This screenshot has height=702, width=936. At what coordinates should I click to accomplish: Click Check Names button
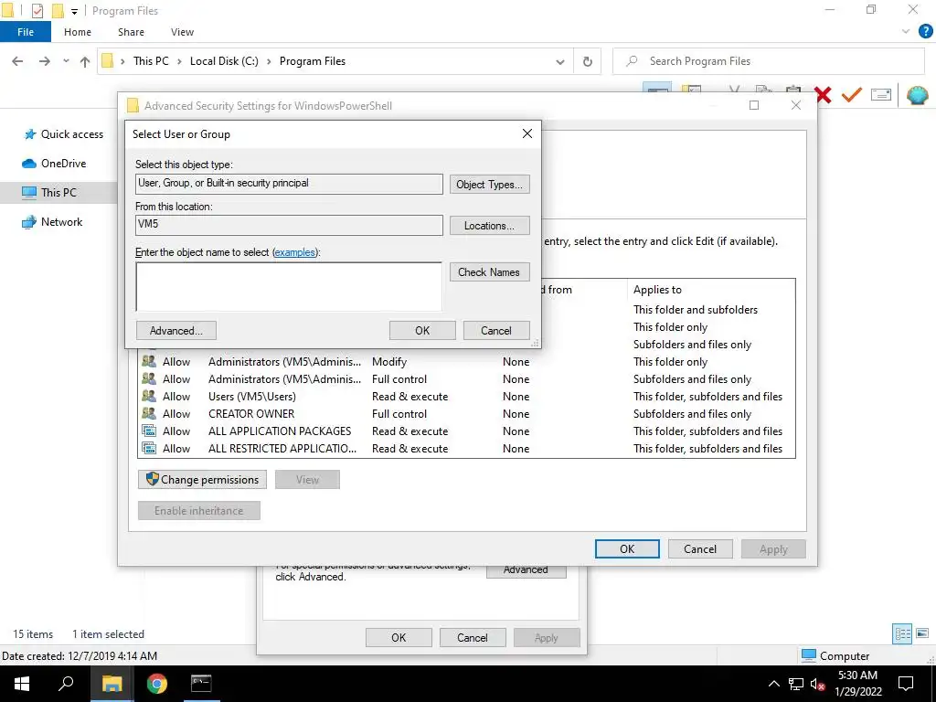(x=490, y=272)
